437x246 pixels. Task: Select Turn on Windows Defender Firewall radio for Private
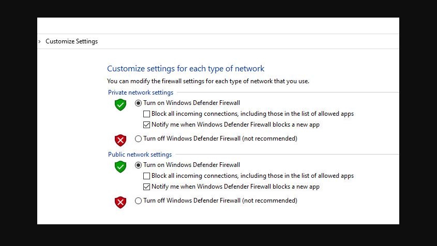click(x=138, y=103)
